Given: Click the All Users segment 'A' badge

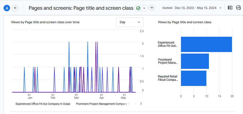Looking at the screenshot, I should click(x=7, y=8).
